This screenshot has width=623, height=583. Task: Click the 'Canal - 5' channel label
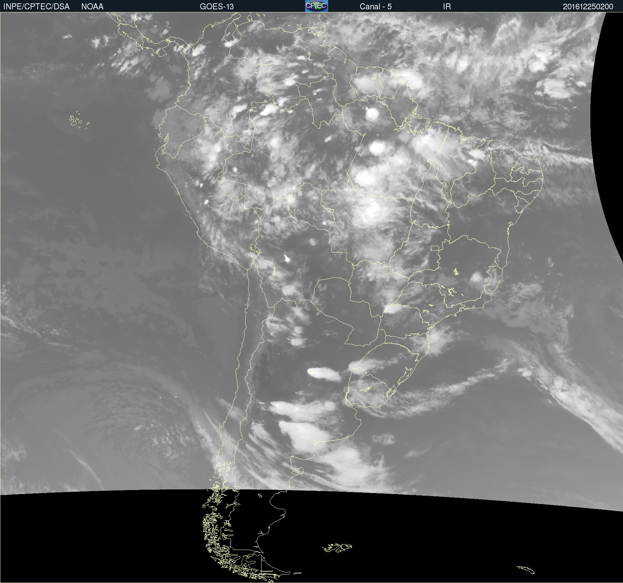point(375,7)
